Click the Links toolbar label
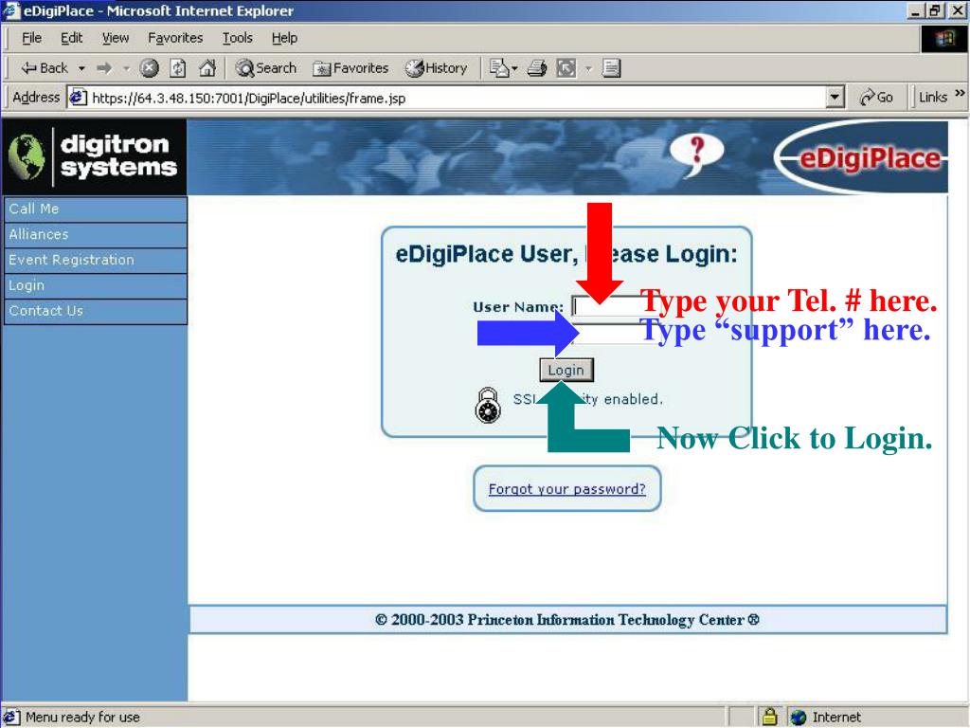This screenshot has width=970, height=728. click(x=933, y=98)
